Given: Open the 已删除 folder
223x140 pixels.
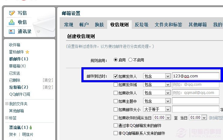Looking at the screenshot, I should pyautogui.click(x=14, y=80).
